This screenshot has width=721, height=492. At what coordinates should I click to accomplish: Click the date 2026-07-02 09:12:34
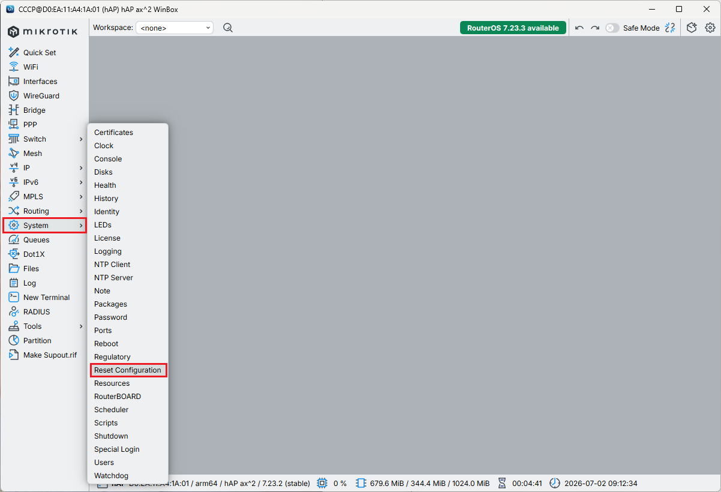click(x=600, y=483)
